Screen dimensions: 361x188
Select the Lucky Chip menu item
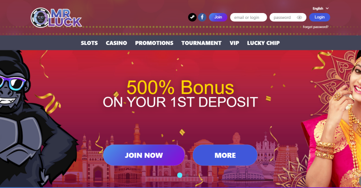[264, 43]
